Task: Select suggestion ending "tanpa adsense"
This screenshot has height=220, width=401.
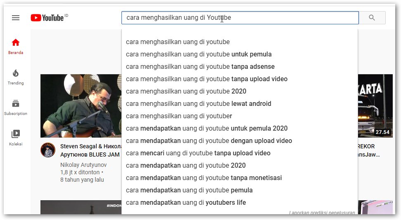Action: (x=240, y=66)
